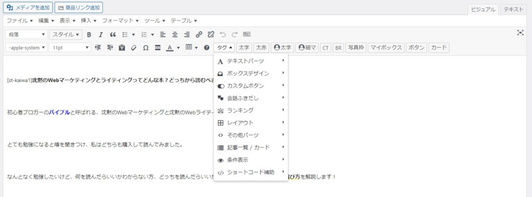Screen dimensions: 532x197
Task: Insert horizontal line
Action: (x=157, y=48)
